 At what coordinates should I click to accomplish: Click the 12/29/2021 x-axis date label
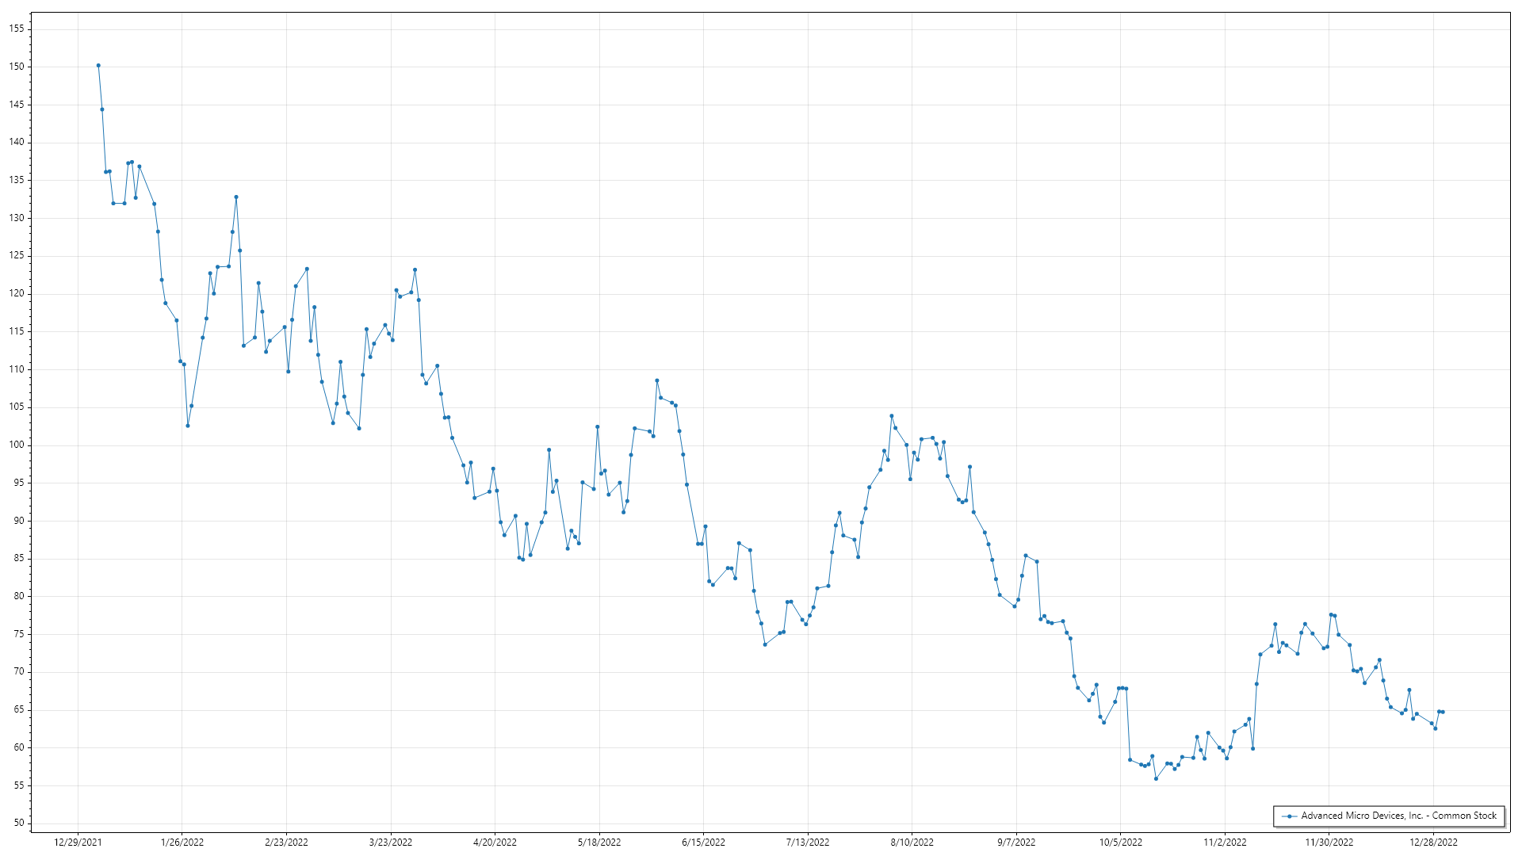click(x=78, y=843)
